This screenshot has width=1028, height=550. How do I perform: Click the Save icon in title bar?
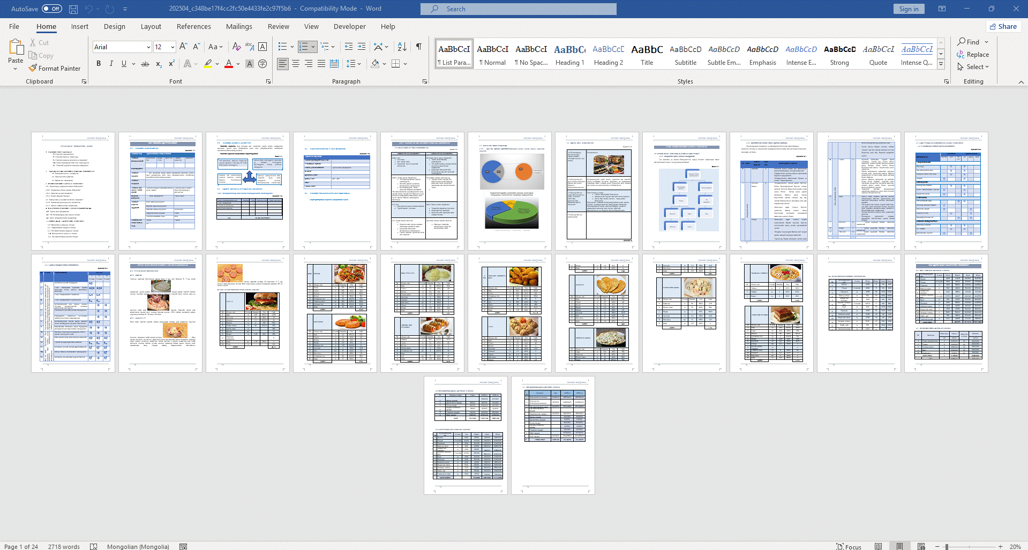(73, 9)
